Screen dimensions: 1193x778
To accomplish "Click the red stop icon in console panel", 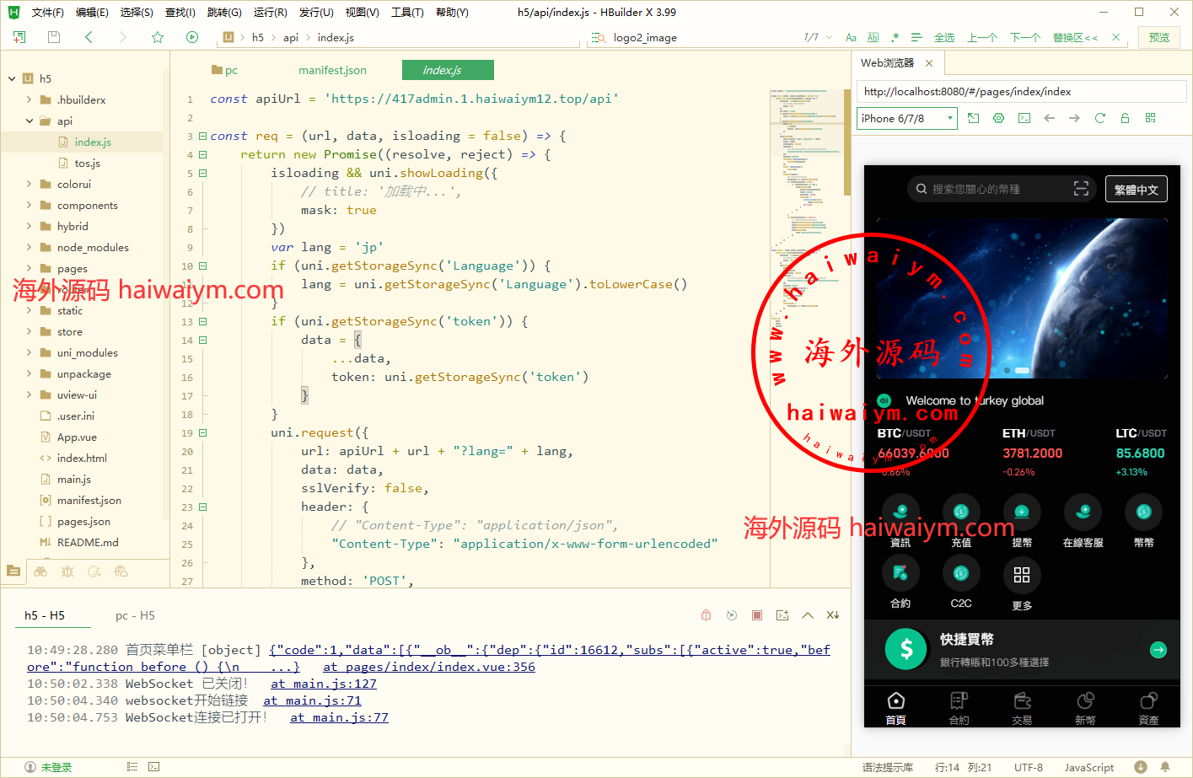I will coord(757,615).
